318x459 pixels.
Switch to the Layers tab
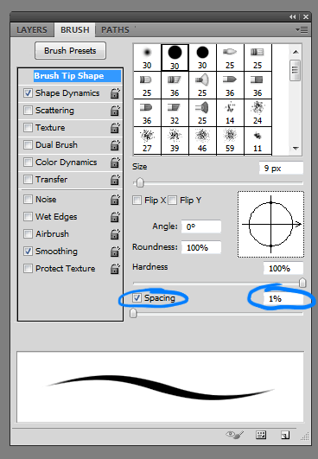(x=32, y=30)
